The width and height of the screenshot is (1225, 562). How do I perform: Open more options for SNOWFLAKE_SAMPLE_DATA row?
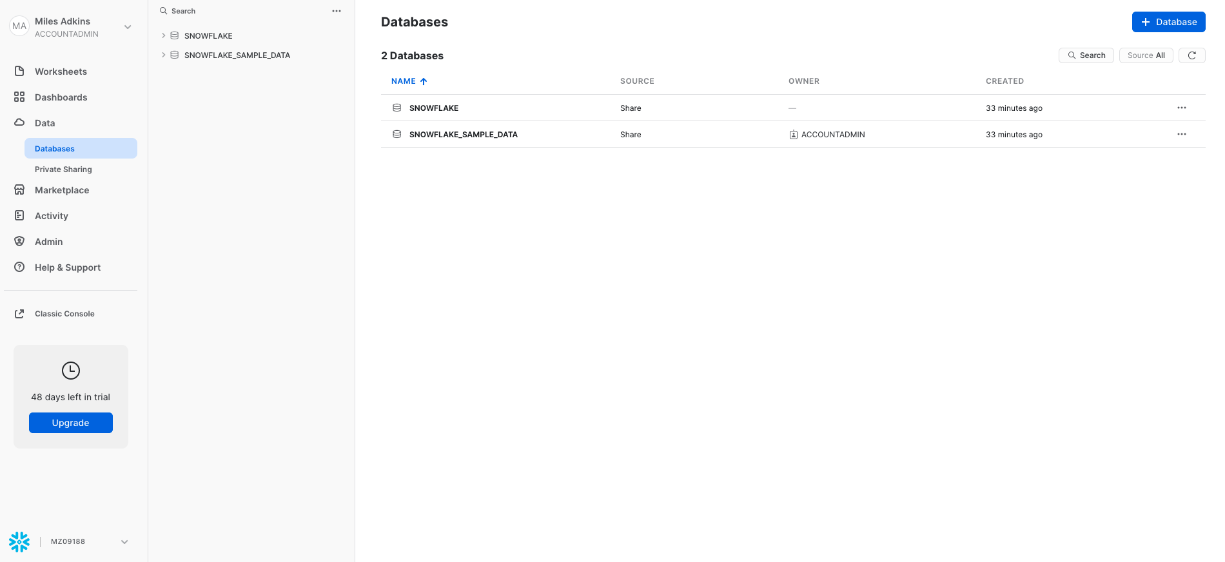click(1182, 134)
